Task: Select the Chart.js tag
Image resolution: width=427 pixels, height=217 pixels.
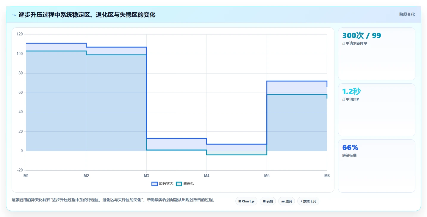Action: point(246,201)
